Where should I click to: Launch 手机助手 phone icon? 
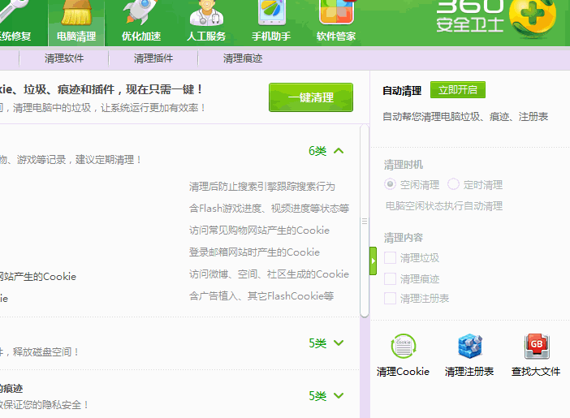tap(271, 14)
